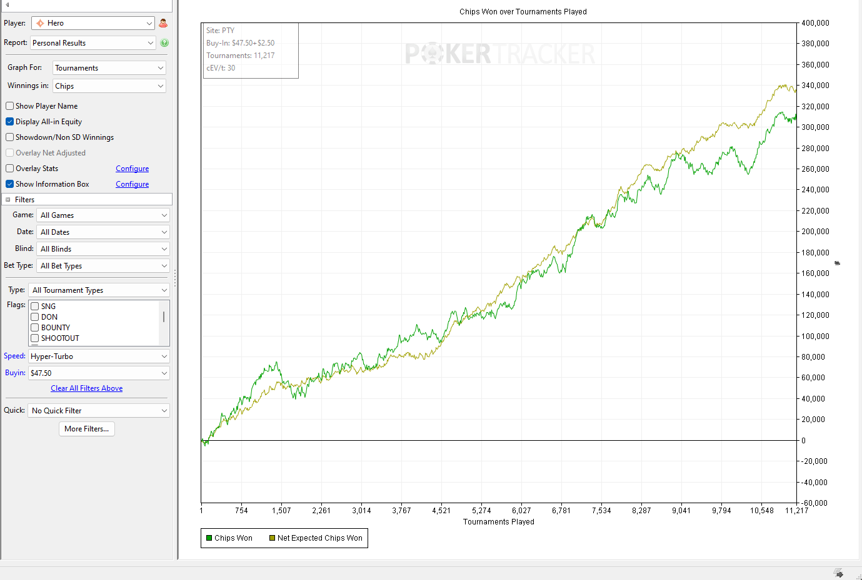
Task: Open the Speed Hyper-Turbo dropdown
Action: click(x=99, y=356)
